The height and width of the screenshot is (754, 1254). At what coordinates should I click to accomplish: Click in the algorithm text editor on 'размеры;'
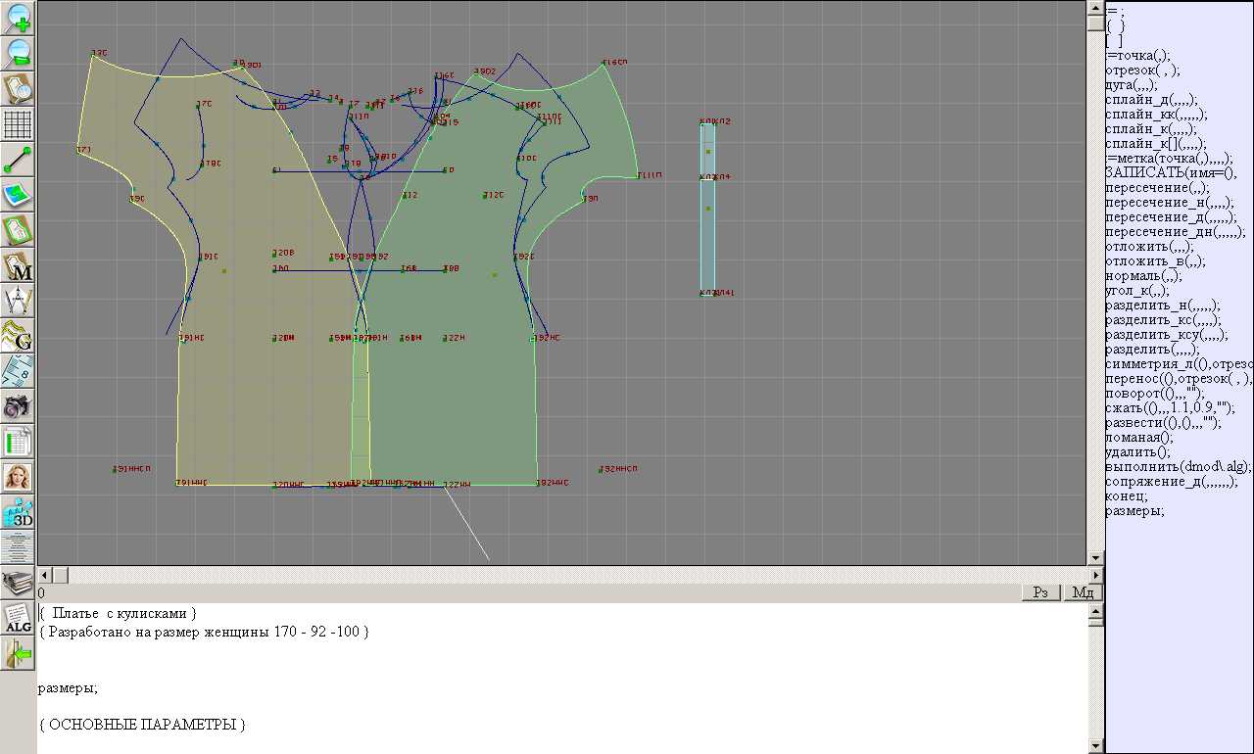point(68,688)
